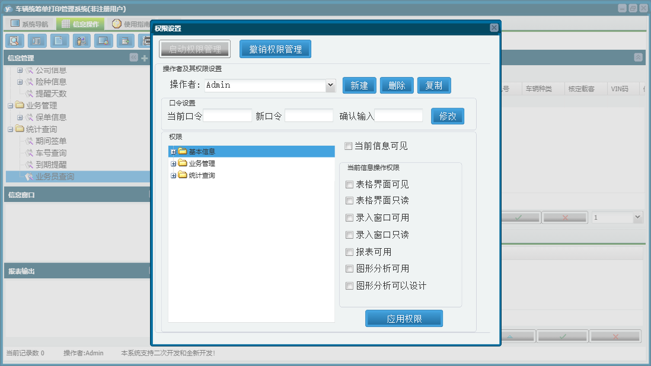This screenshot has height=366, width=651.
Task: Collapse 统计查询 folder in the left sidebar
Action: point(11,129)
